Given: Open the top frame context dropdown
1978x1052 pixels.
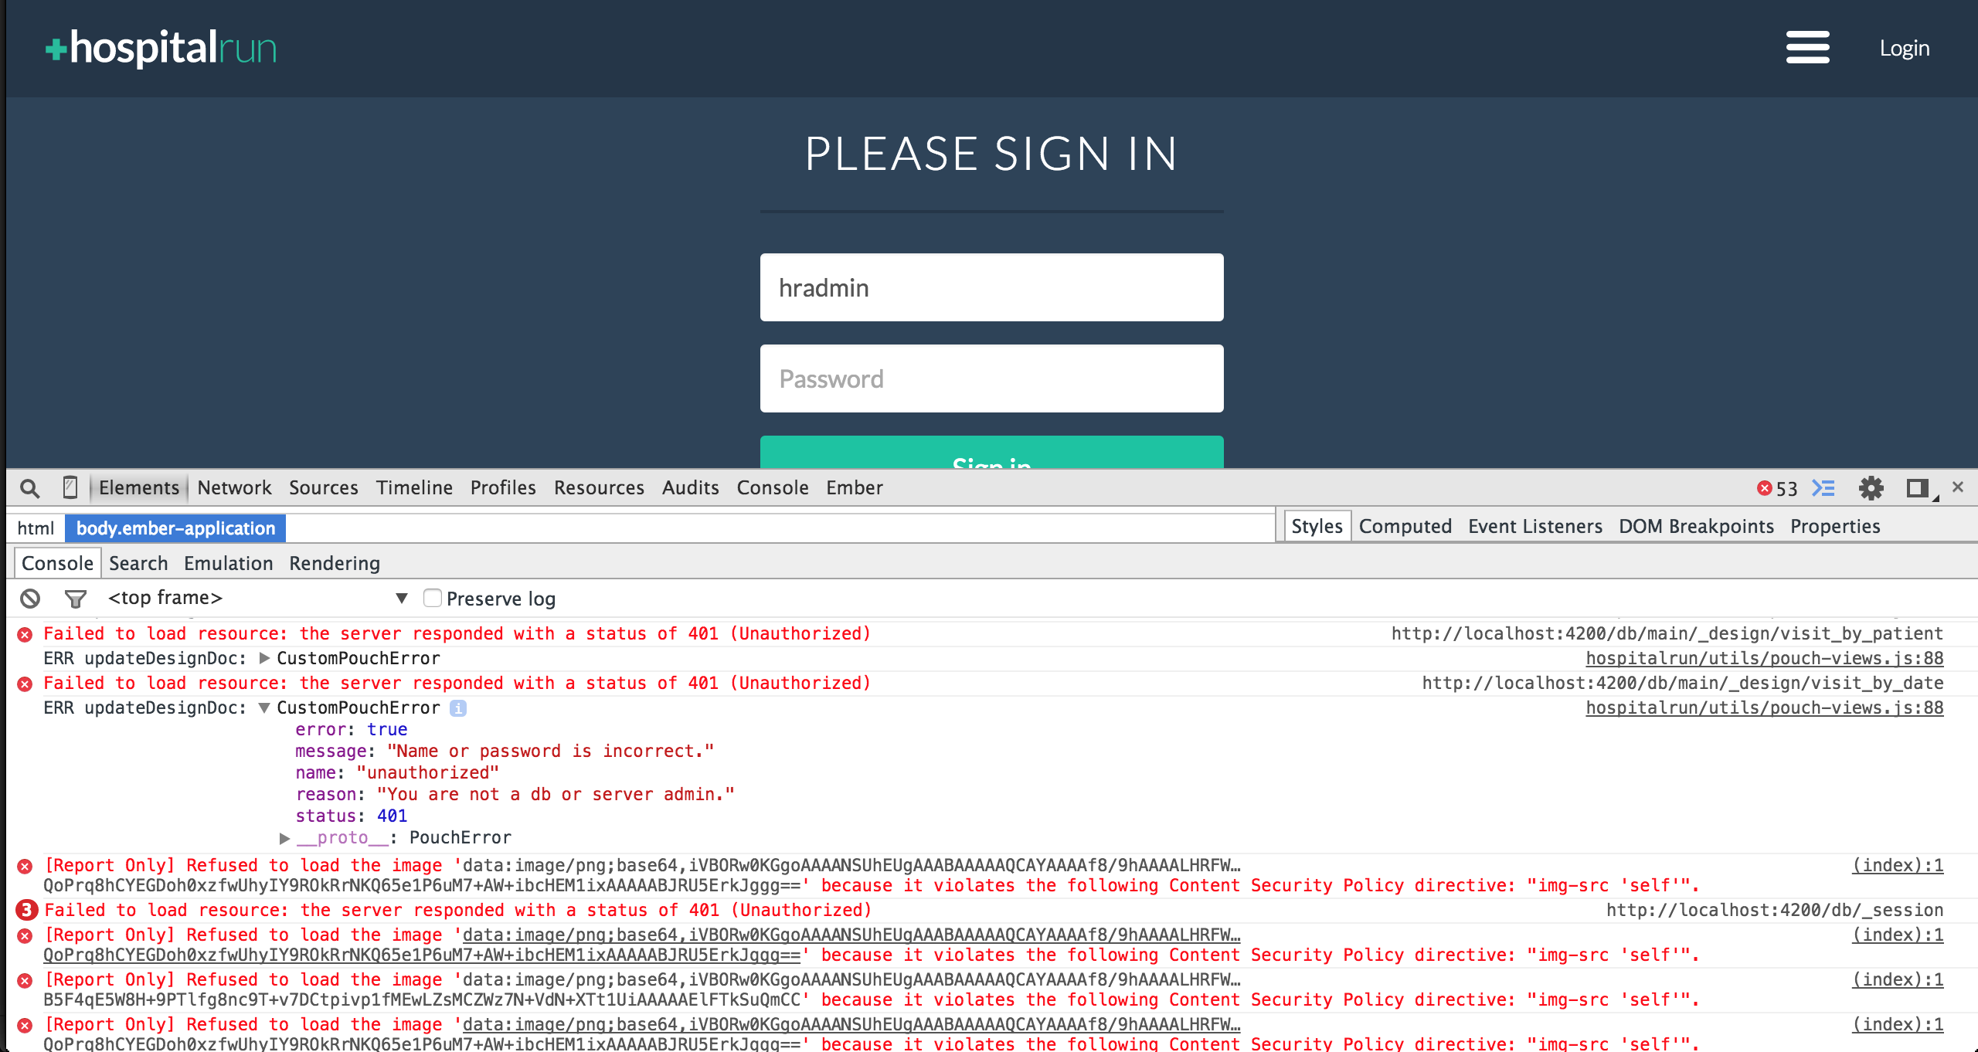Looking at the screenshot, I should coord(257,598).
